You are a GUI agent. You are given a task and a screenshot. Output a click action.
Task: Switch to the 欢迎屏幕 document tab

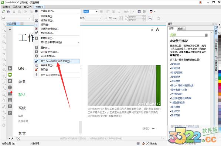[x=11, y=24]
